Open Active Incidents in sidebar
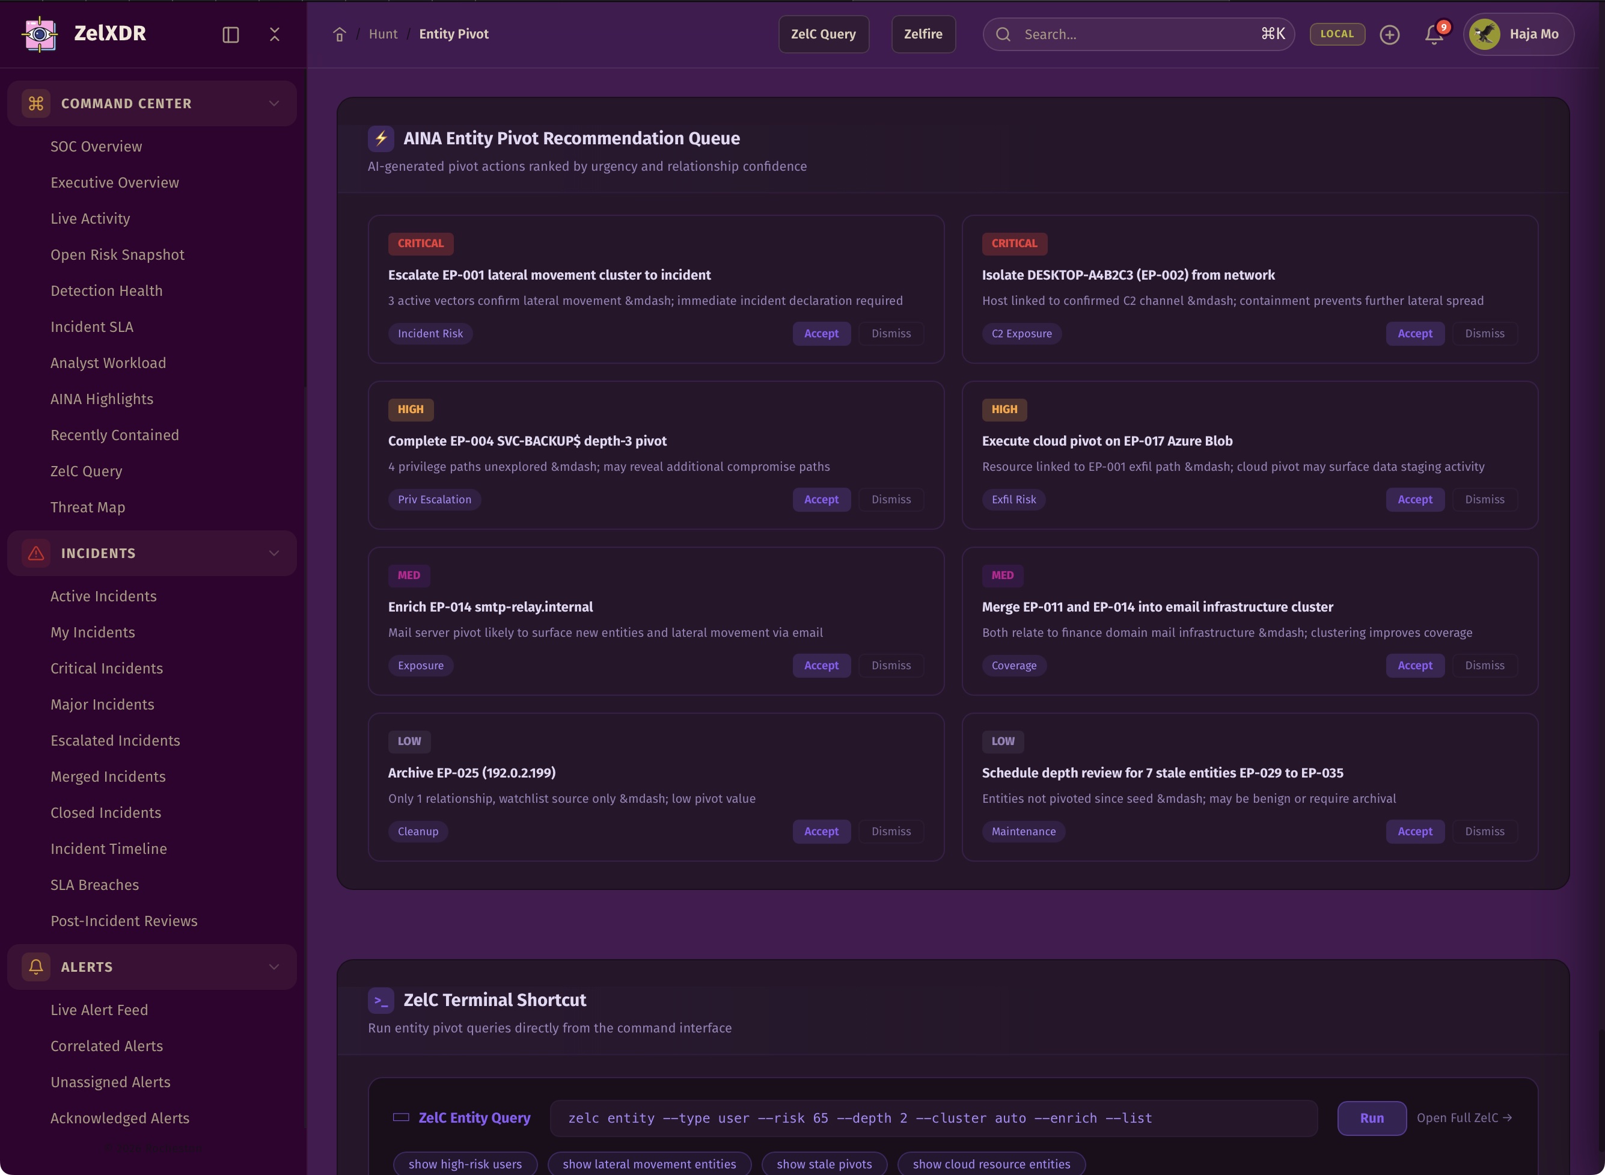The image size is (1605, 1175). 103,596
